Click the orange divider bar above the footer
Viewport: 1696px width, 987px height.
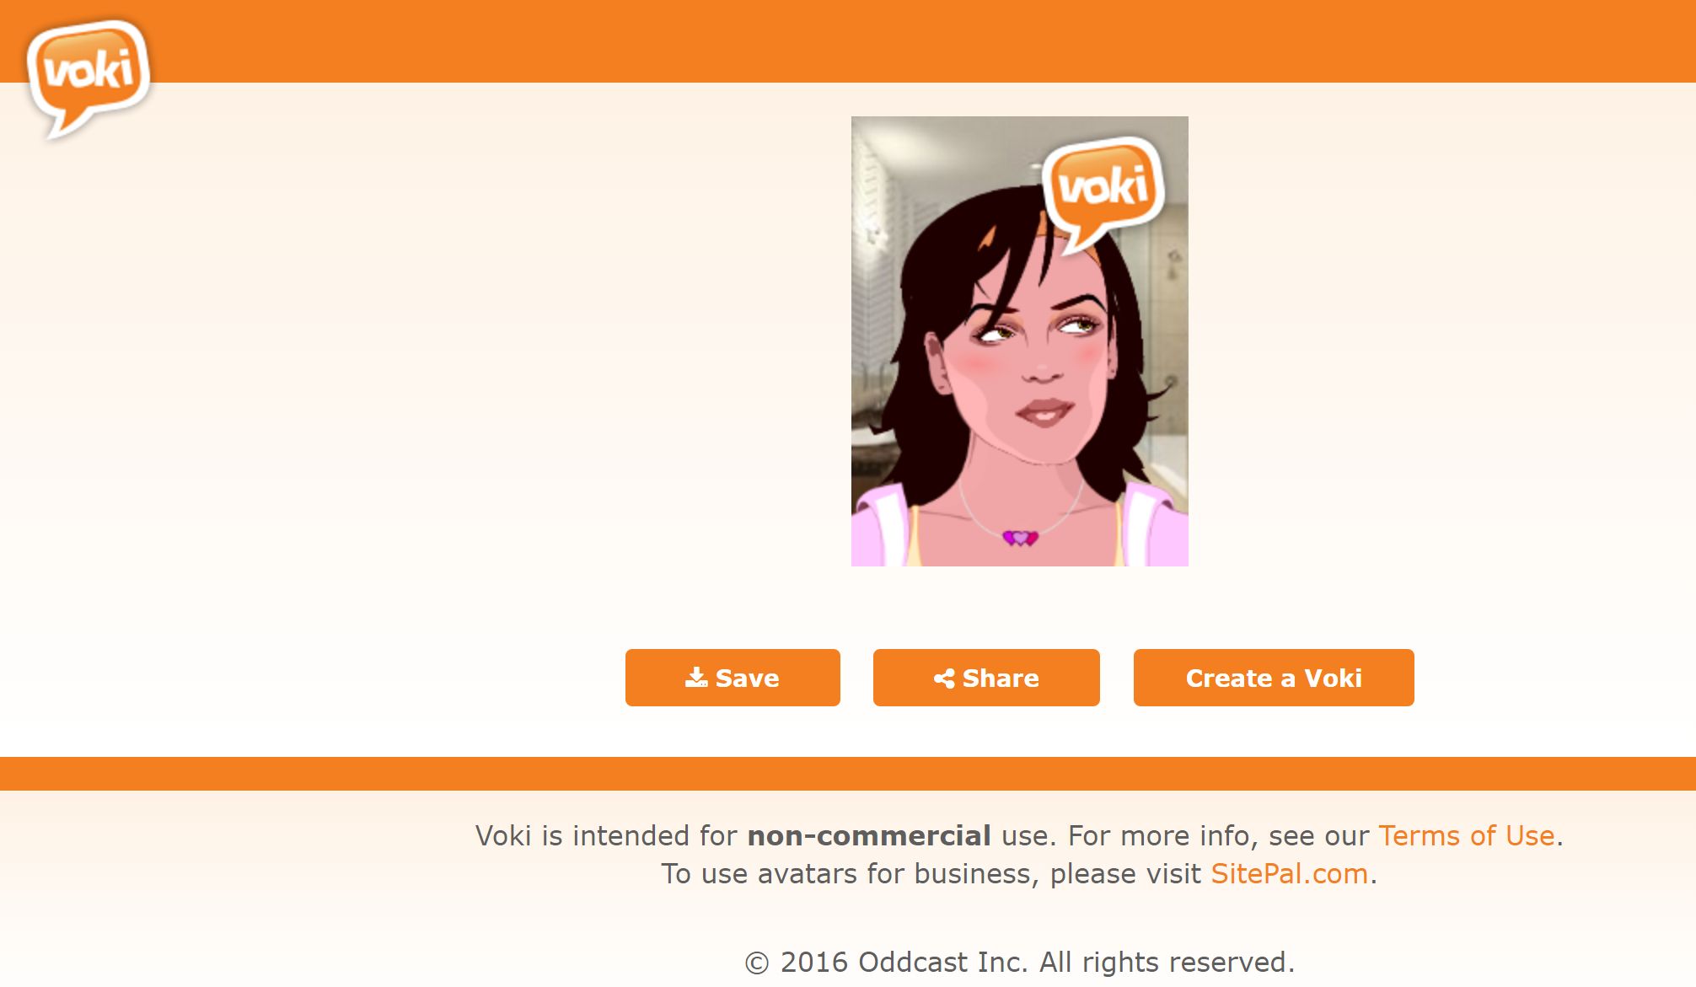(848, 774)
